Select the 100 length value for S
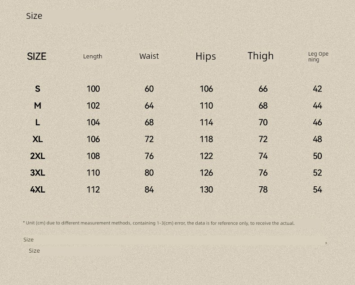This screenshot has height=285, width=355. click(93, 89)
